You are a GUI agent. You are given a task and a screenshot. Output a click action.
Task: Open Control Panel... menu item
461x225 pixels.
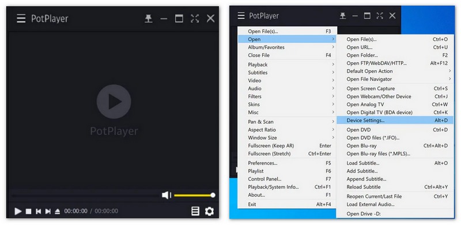pos(287,178)
